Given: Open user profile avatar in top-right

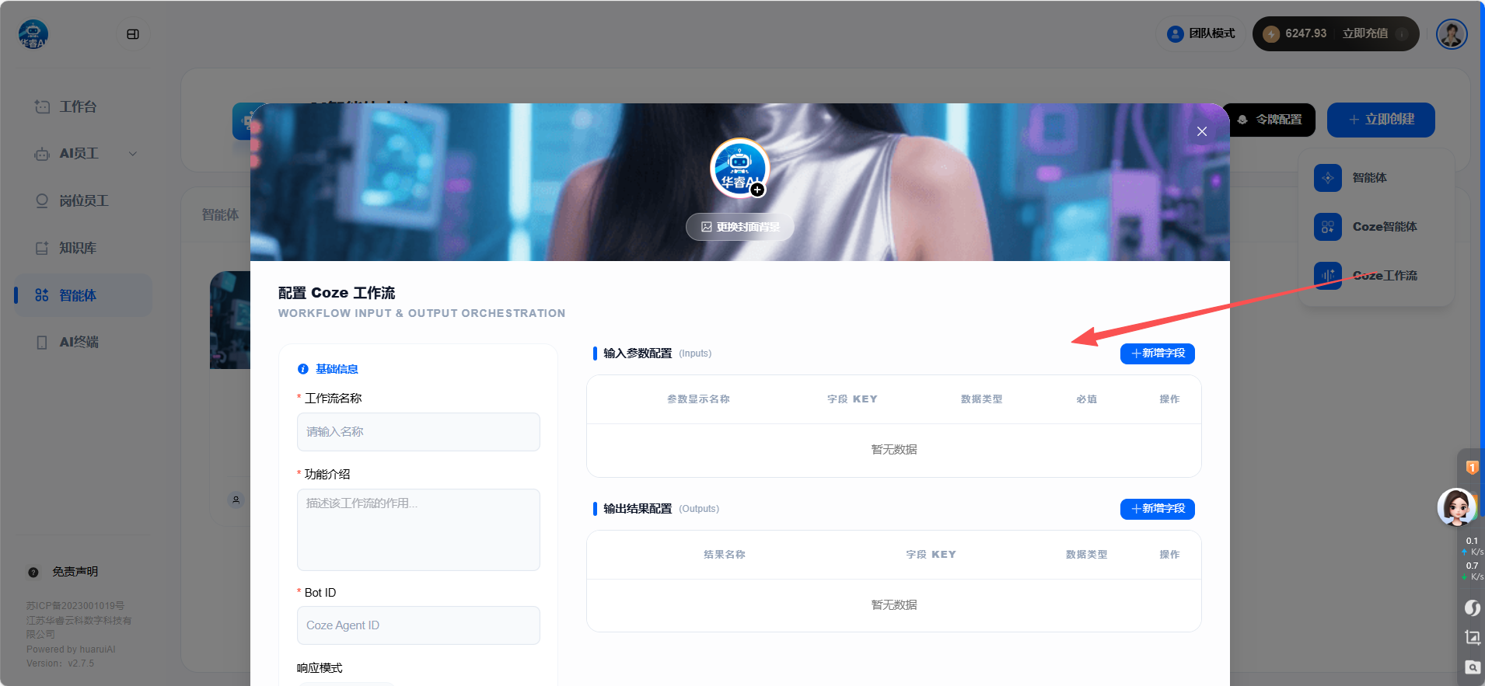Looking at the screenshot, I should 1451,34.
